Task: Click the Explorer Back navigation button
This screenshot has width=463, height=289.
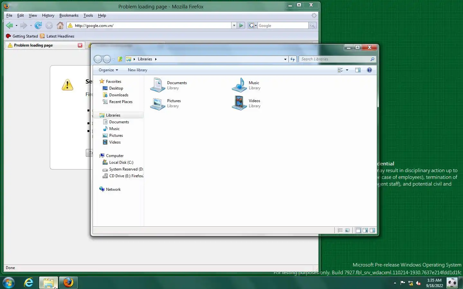Action: (98, 59)
